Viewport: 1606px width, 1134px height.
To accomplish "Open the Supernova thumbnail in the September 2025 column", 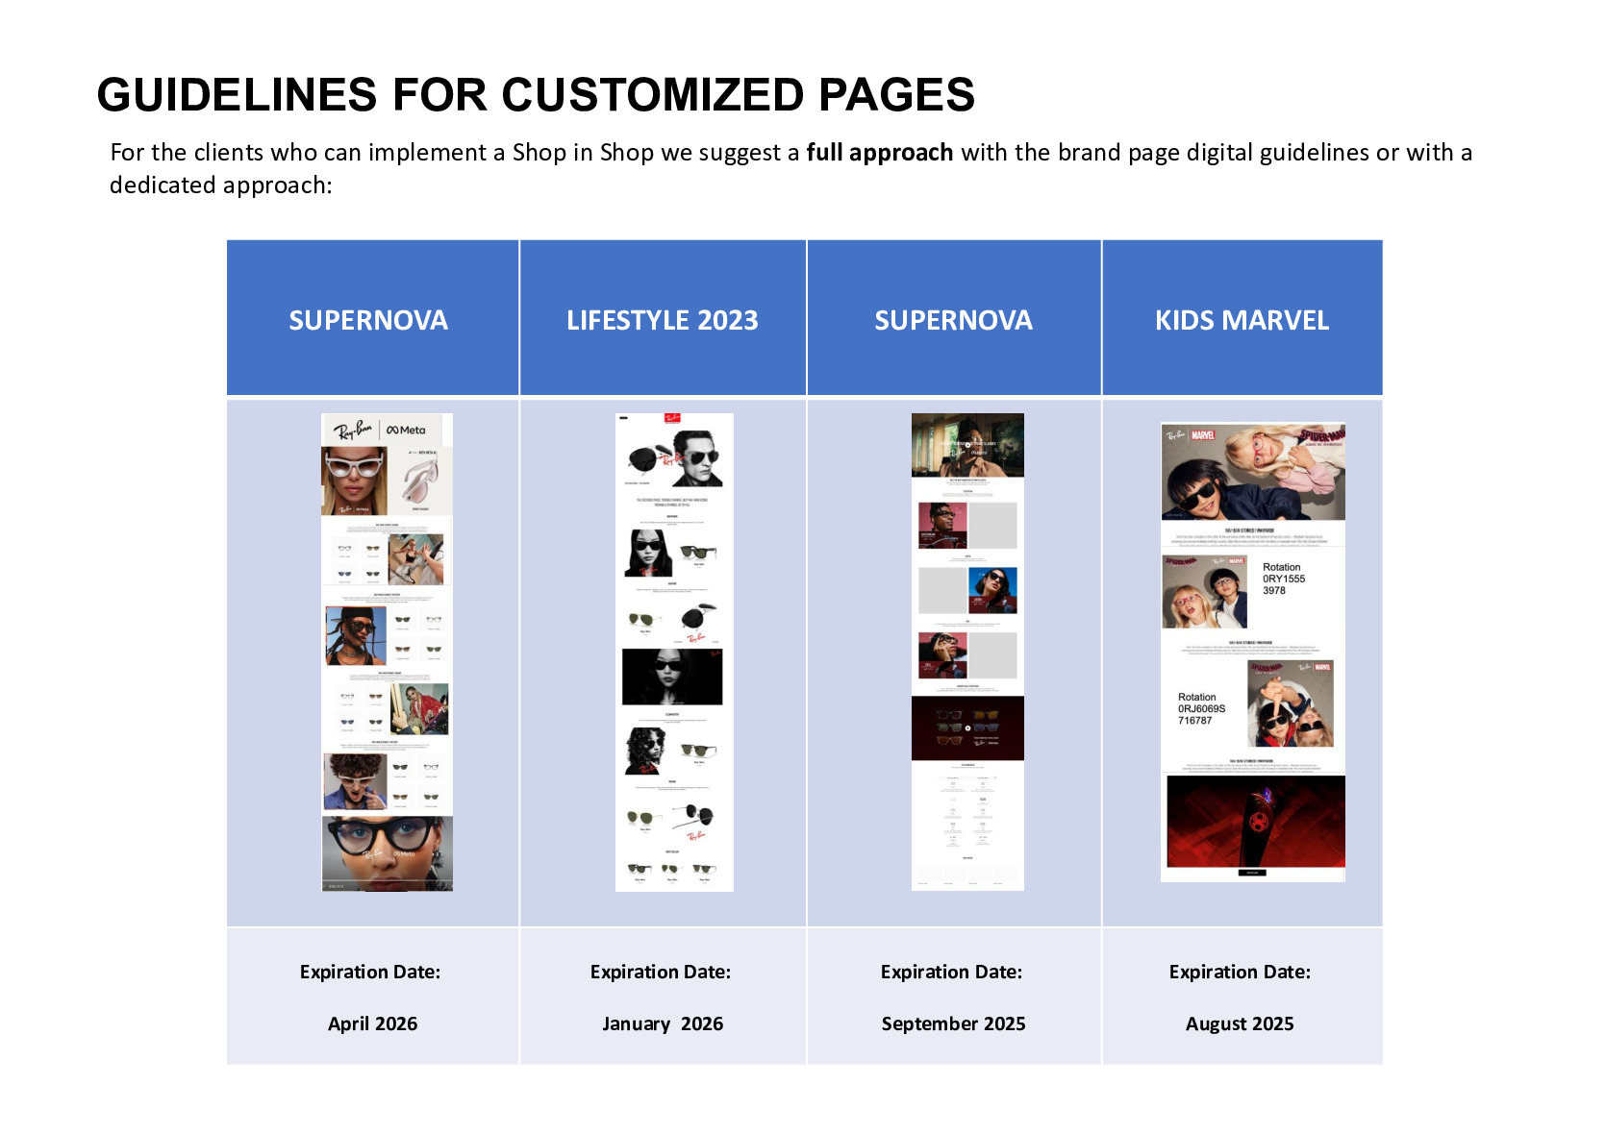I will pos(967,653).
